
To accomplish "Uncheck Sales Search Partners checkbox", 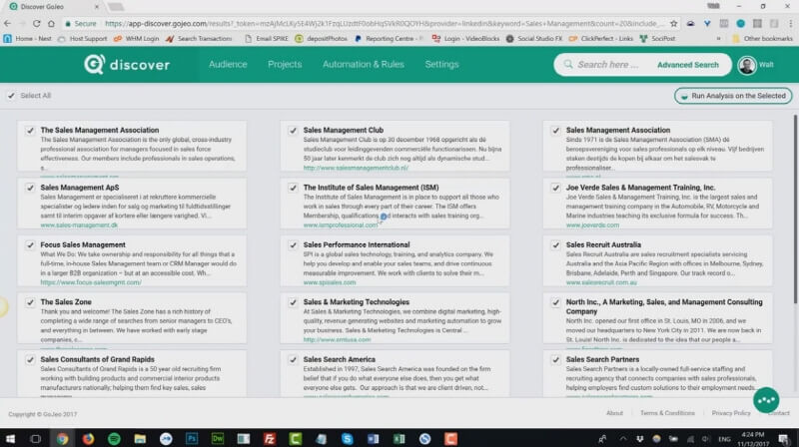I will (x=556, y=360).
